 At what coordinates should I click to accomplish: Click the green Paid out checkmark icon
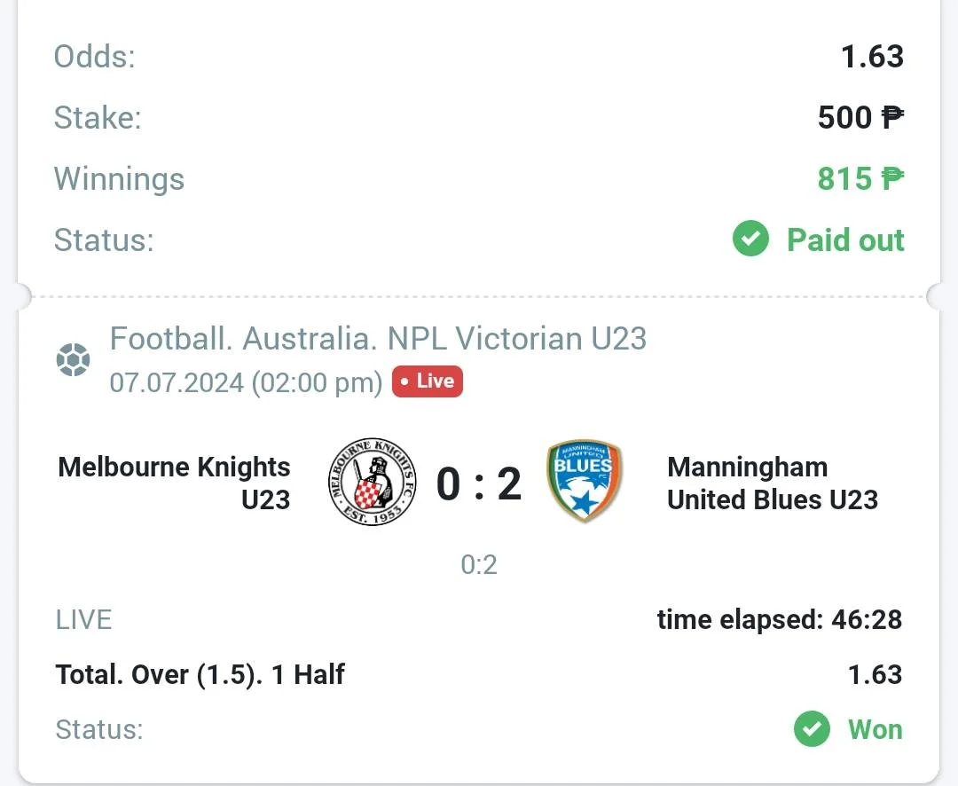[x=751, y=239]
